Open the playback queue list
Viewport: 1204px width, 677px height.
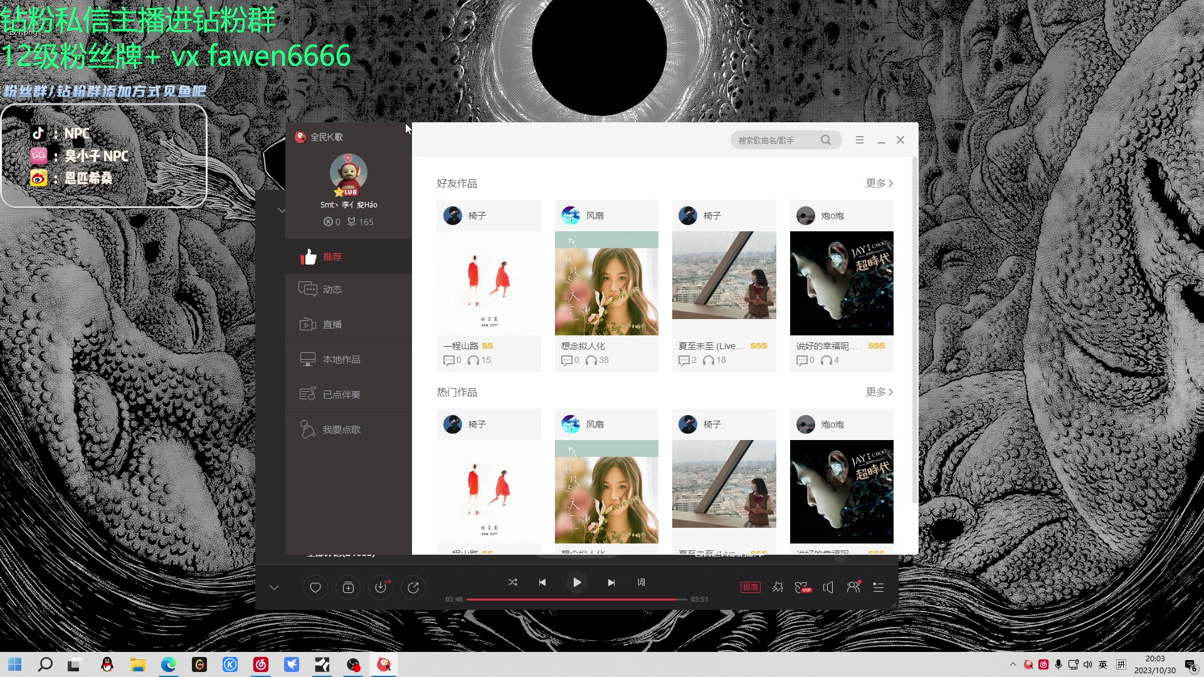878,587
